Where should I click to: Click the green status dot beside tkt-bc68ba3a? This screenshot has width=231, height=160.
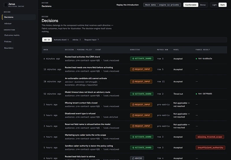pos(196,59)
